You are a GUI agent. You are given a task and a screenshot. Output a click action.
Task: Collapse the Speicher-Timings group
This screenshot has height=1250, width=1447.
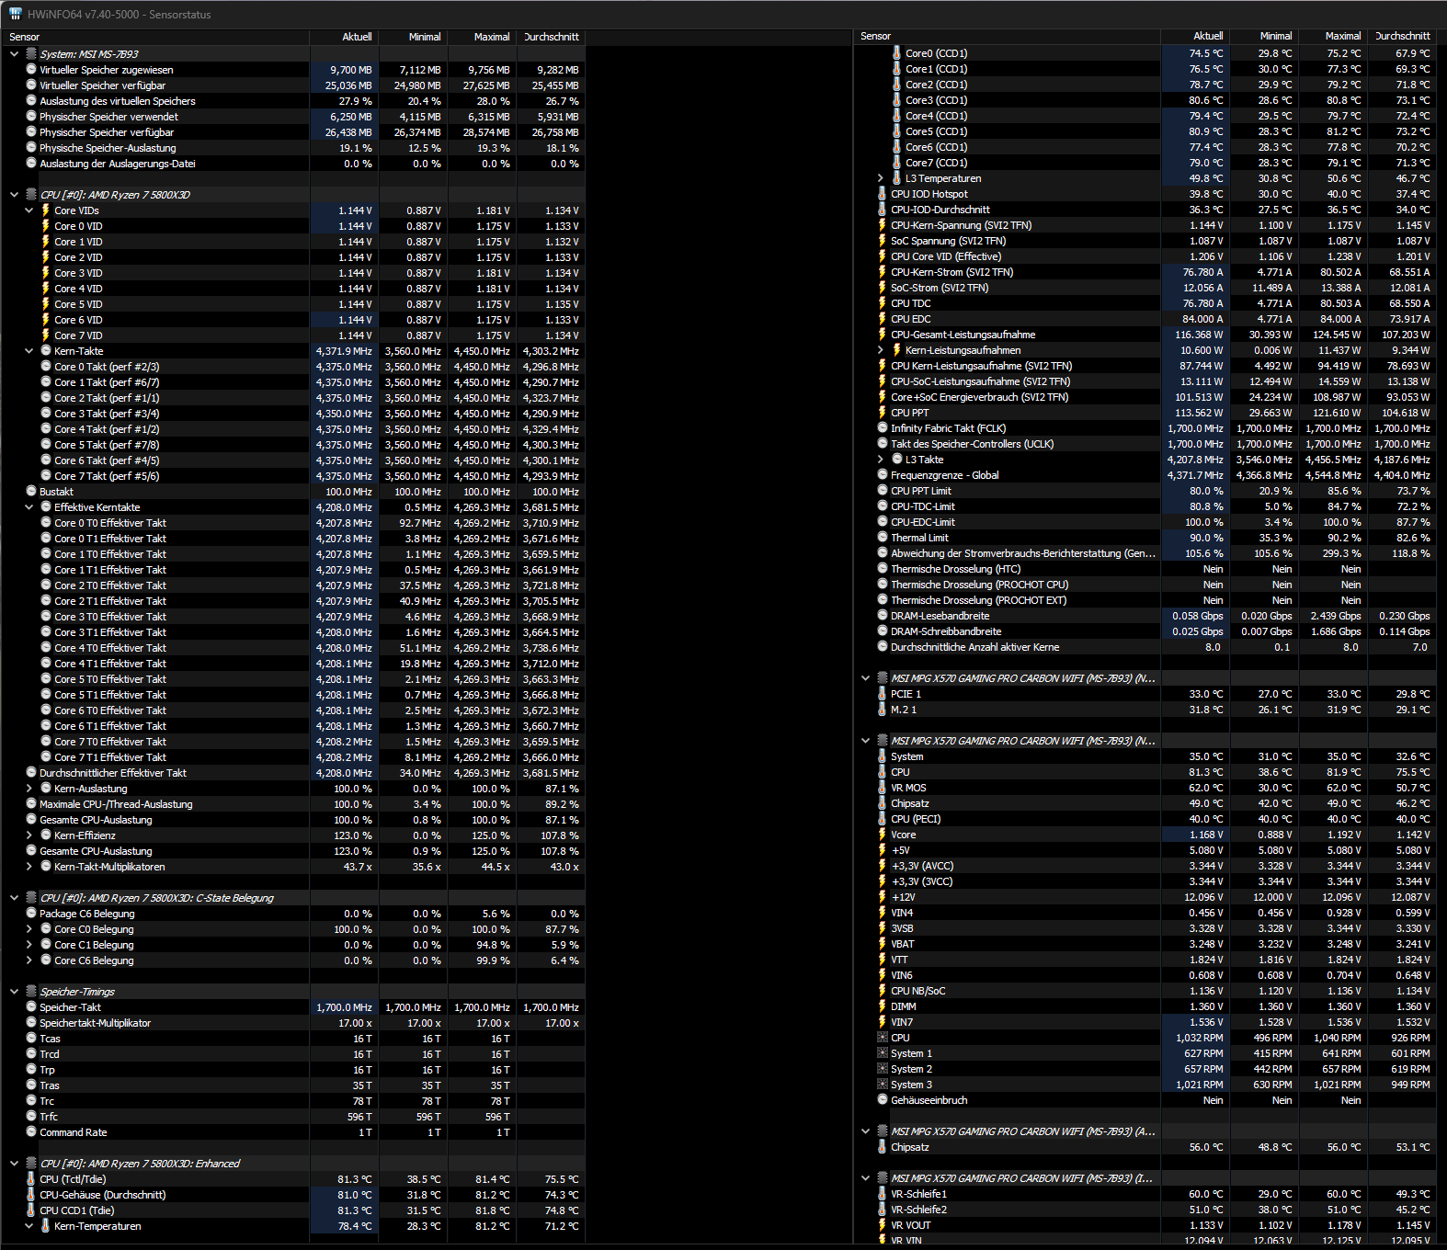click(14, 992)
